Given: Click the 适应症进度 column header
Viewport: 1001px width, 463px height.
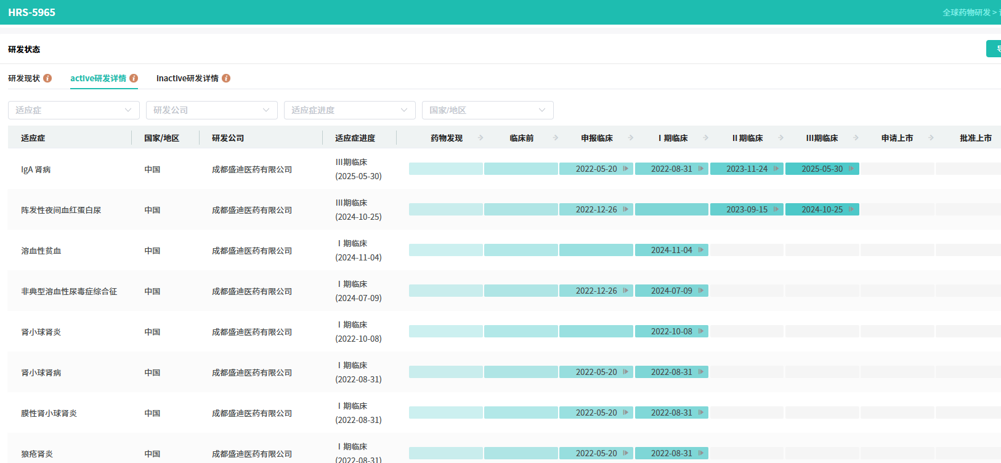Looking at the screenshot, I should [355, 138].
